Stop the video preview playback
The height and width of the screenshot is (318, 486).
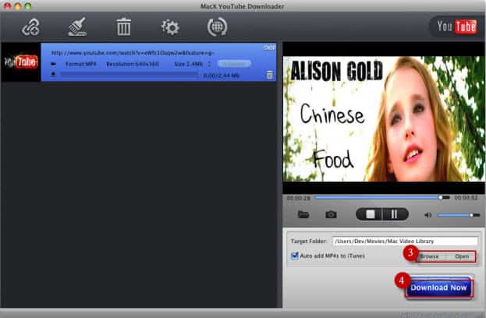tap(370, 214)
